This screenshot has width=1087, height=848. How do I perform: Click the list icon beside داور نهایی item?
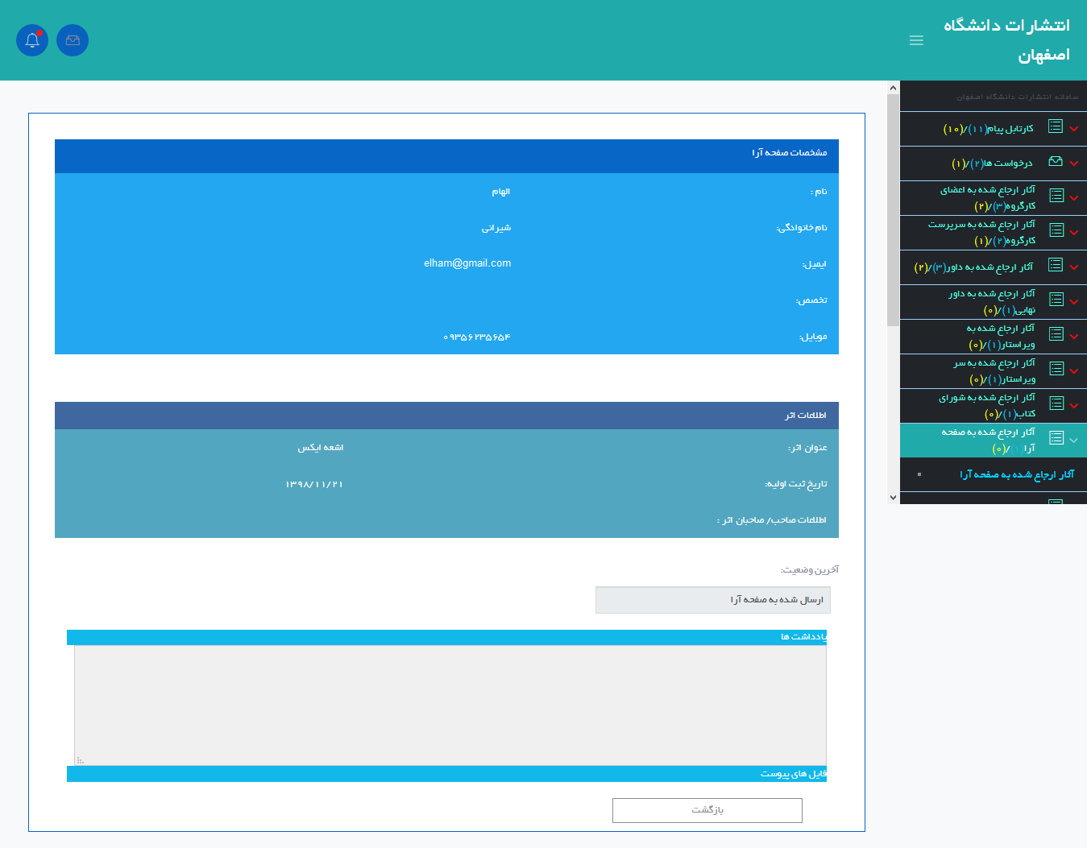(x=1056, y=300)
